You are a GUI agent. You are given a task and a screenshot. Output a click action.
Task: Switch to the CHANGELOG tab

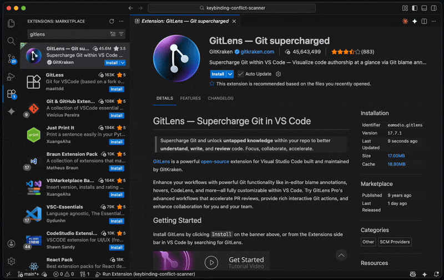click(x=220, y=98)
